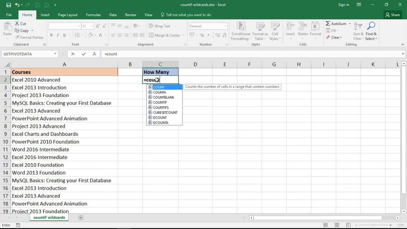Select column D header
407x229 pixels.
click(x=195, y=65)
